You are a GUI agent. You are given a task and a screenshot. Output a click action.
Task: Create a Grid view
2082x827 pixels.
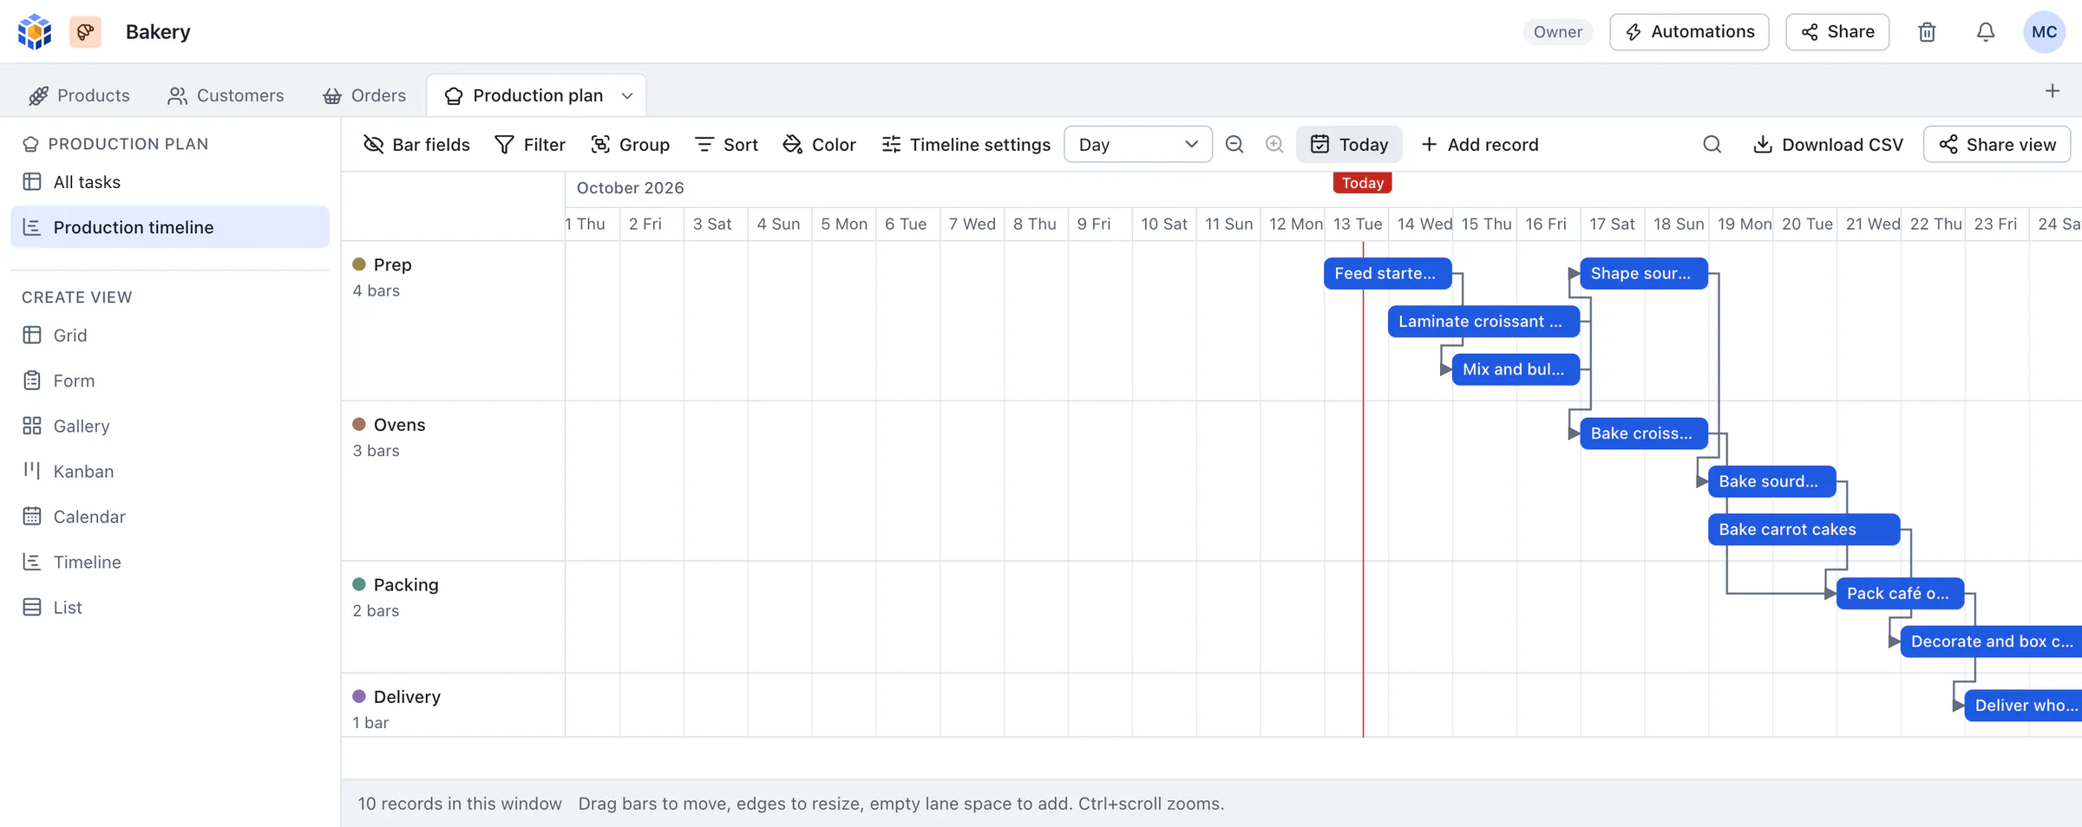pyautogui.click(x=170, y=335)
